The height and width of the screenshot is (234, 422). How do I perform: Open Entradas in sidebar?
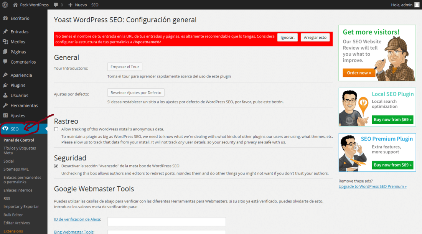(x=20, y=31)
